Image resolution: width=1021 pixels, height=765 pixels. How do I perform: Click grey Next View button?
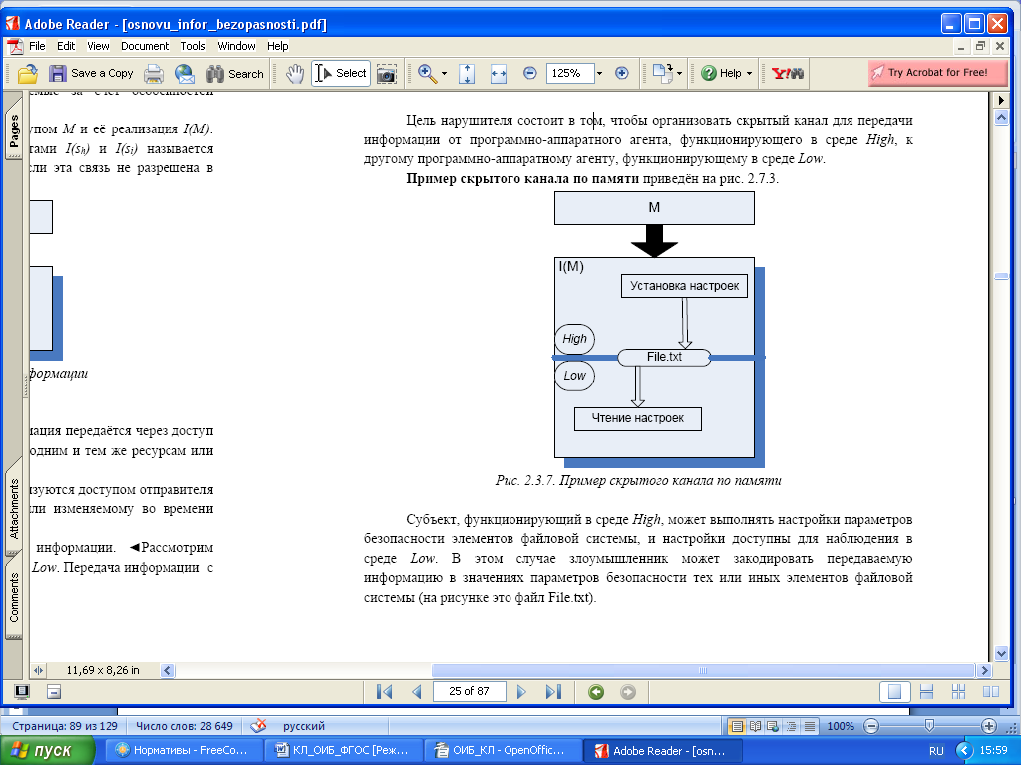tap(628, 692)
